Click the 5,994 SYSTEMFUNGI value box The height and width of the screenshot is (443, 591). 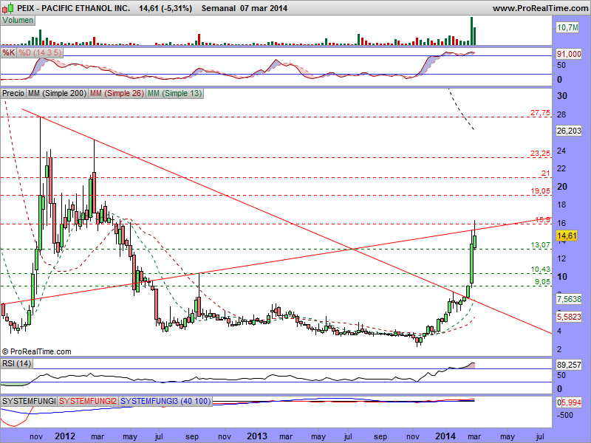(x=571, y=402)
